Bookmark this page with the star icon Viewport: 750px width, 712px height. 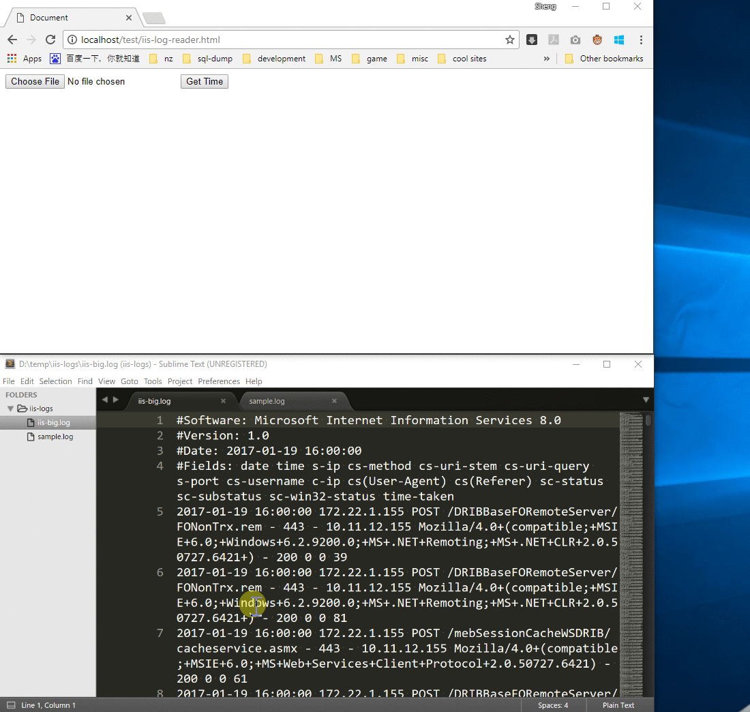(x=509, y=40)
